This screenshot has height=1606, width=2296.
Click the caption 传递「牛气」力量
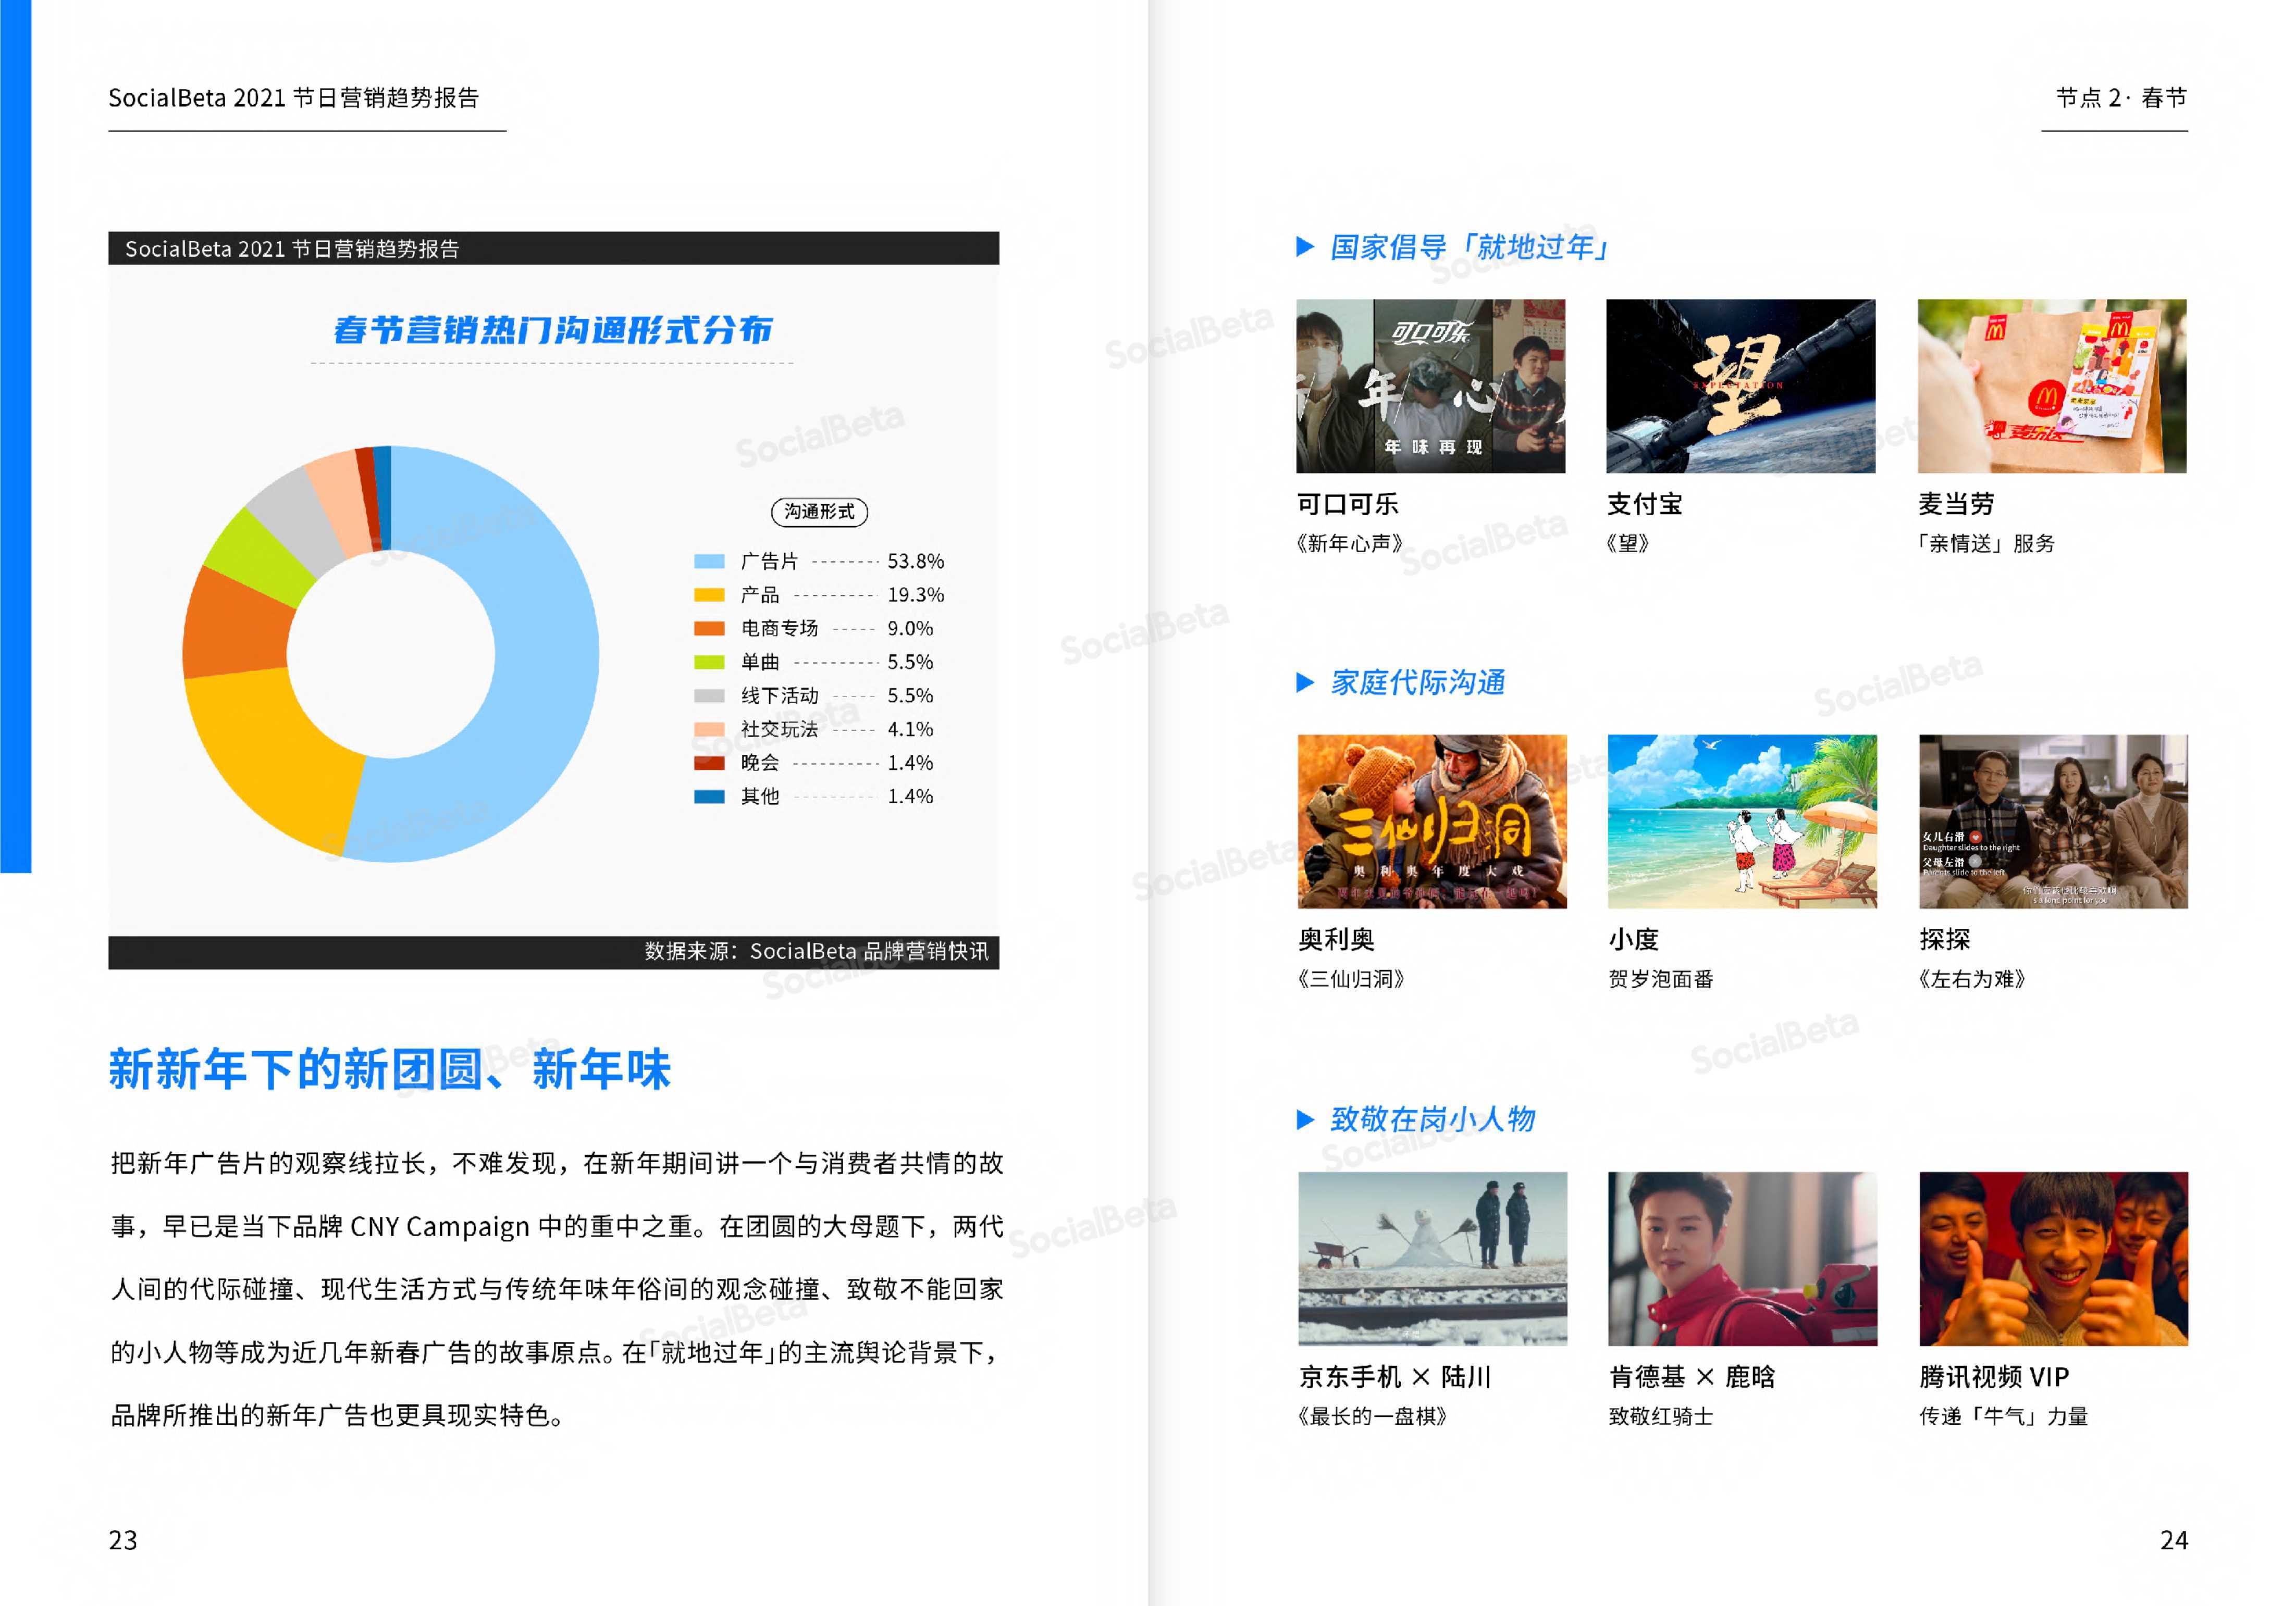click(2004, 1416)
